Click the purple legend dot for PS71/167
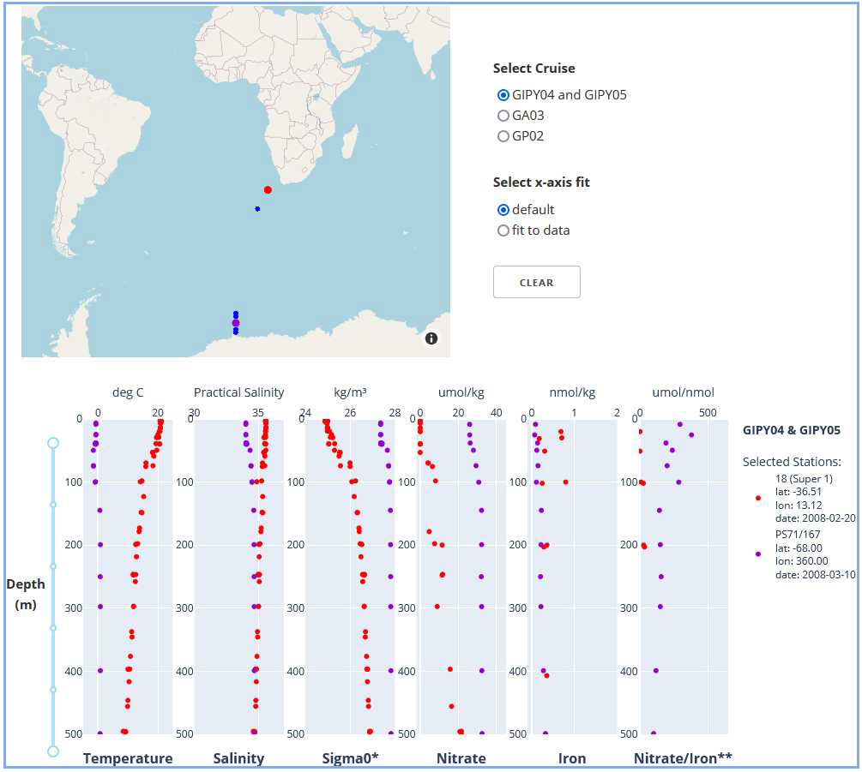The image size is (862, 772). (x=758, y=554)
